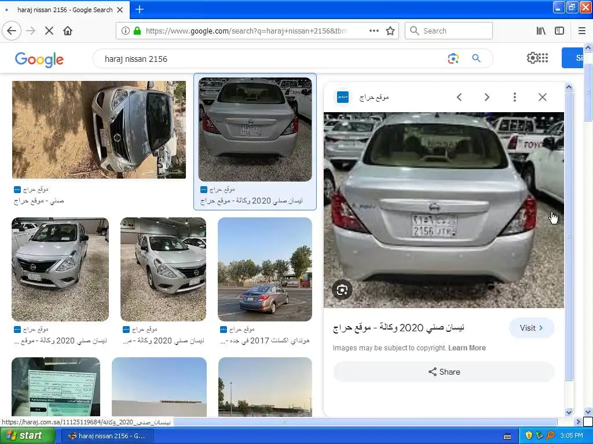
Task: Click the on-screen keyboard tray icon
Action: [507, 436]
